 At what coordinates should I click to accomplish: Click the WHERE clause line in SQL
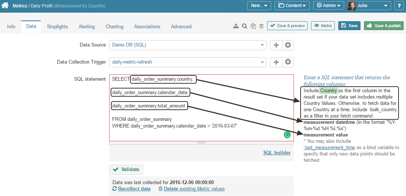pyautogui.click(x=175, y=126)
